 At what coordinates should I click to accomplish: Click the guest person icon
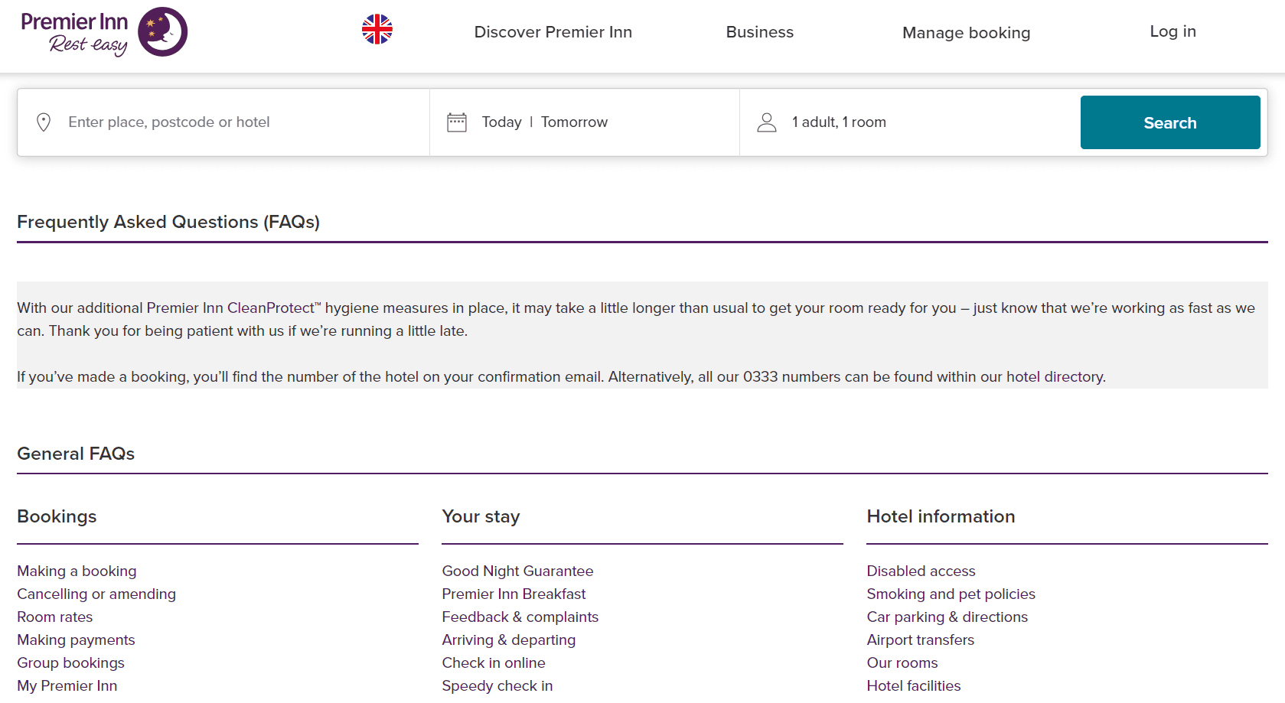coord(767,122)
